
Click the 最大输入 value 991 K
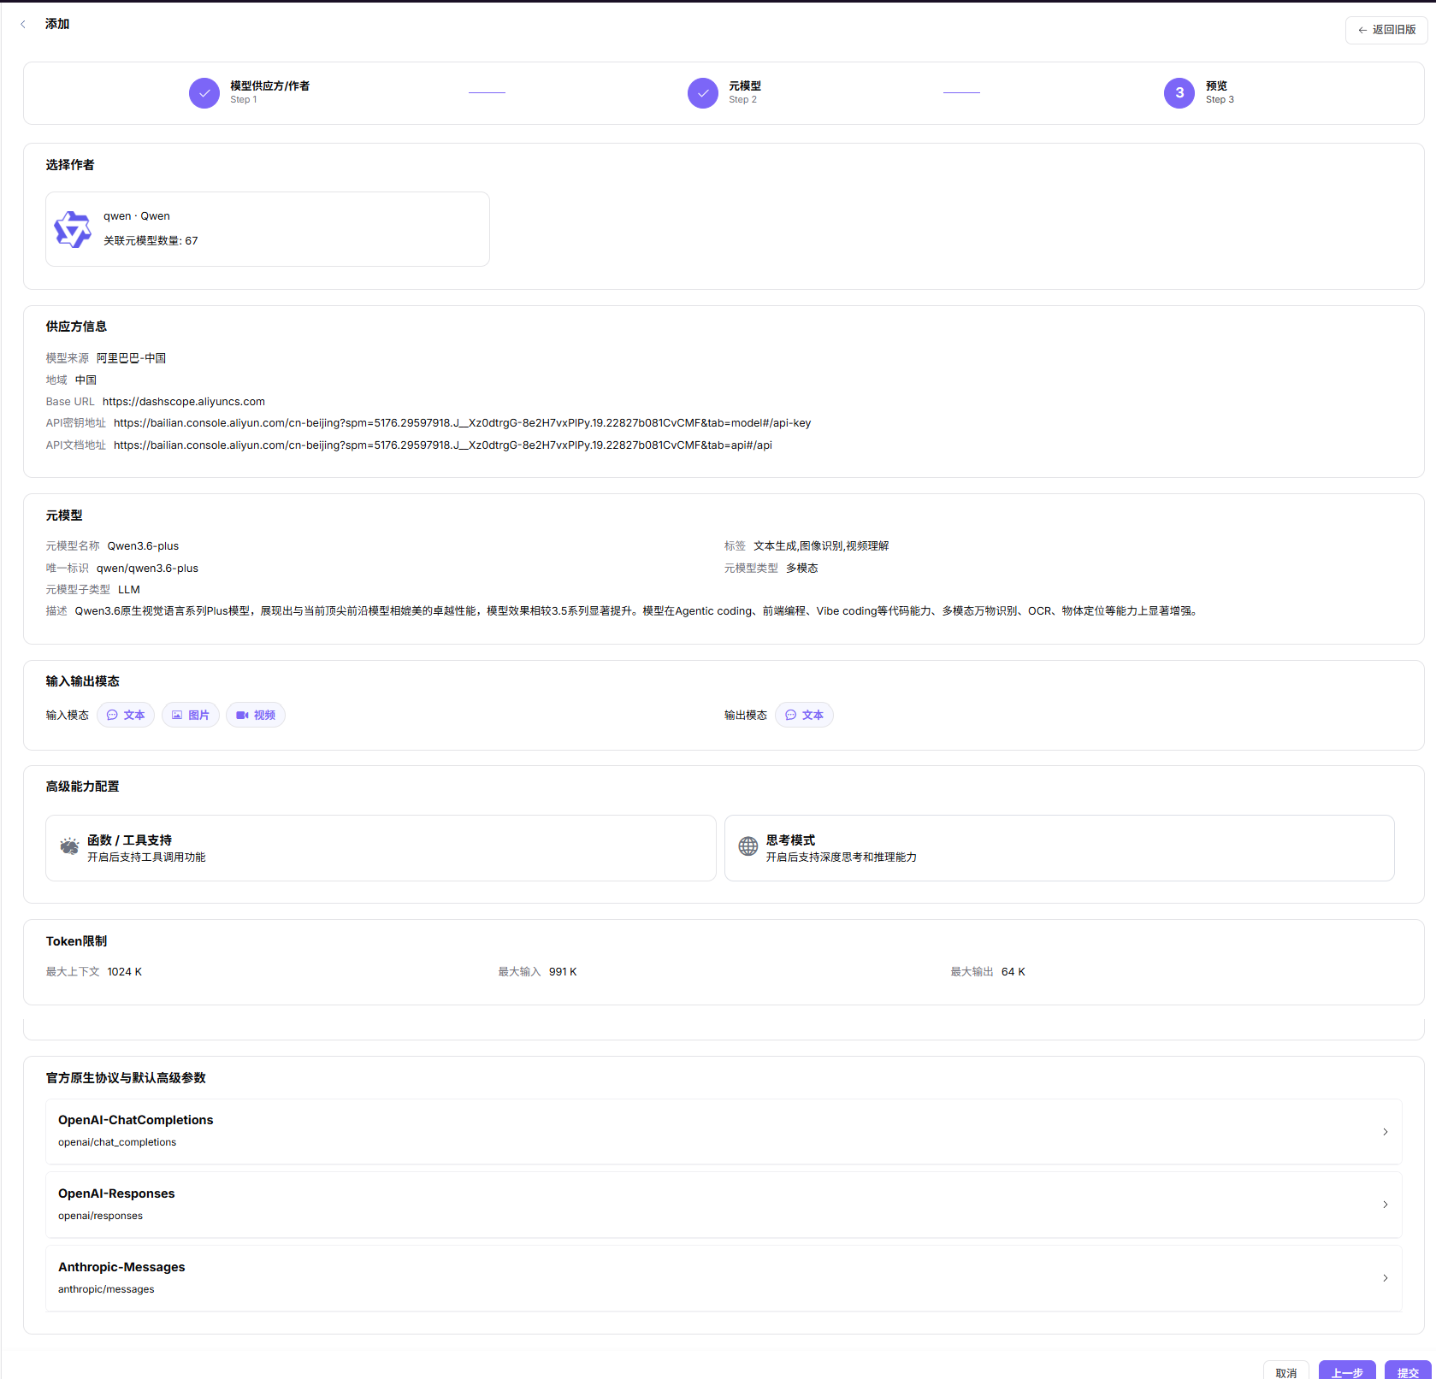(563, 972)
